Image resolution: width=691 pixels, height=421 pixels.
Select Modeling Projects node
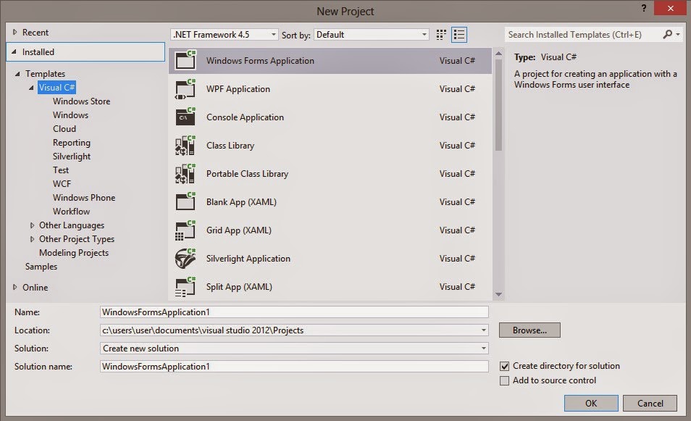pos(74,253)
